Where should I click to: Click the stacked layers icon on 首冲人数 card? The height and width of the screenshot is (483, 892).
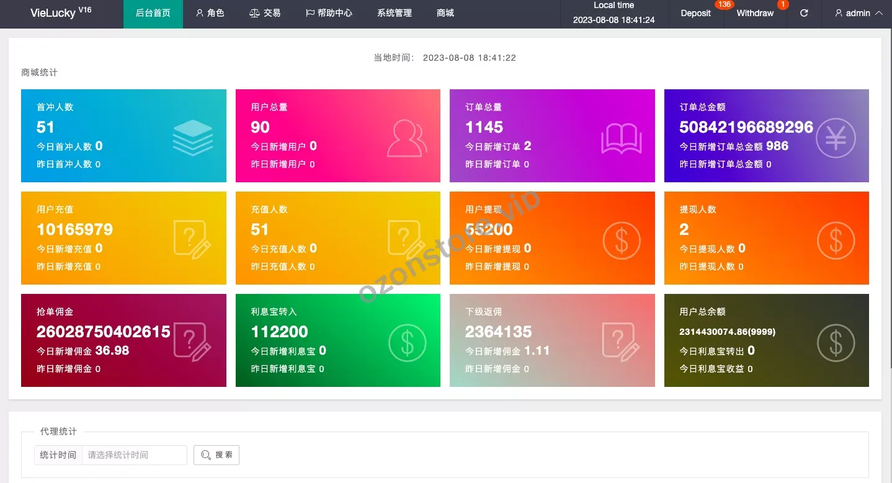click(192, 137)
